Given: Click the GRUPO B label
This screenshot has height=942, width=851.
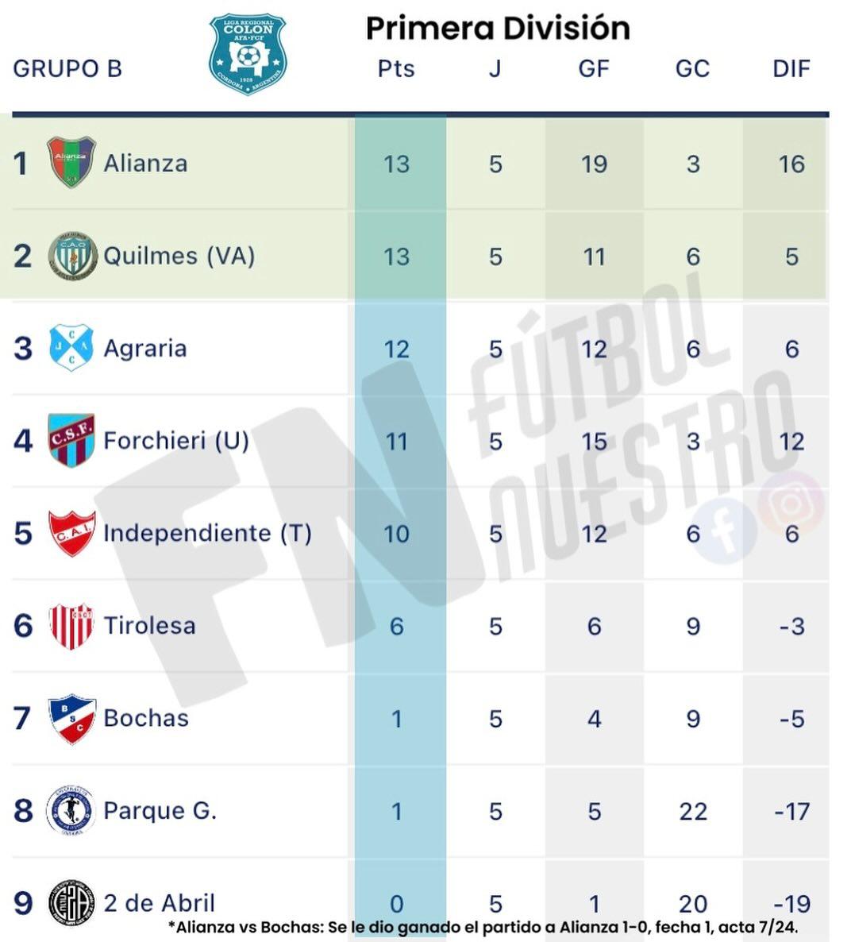Looking at the screenshot, I should [x=67, y=69].
